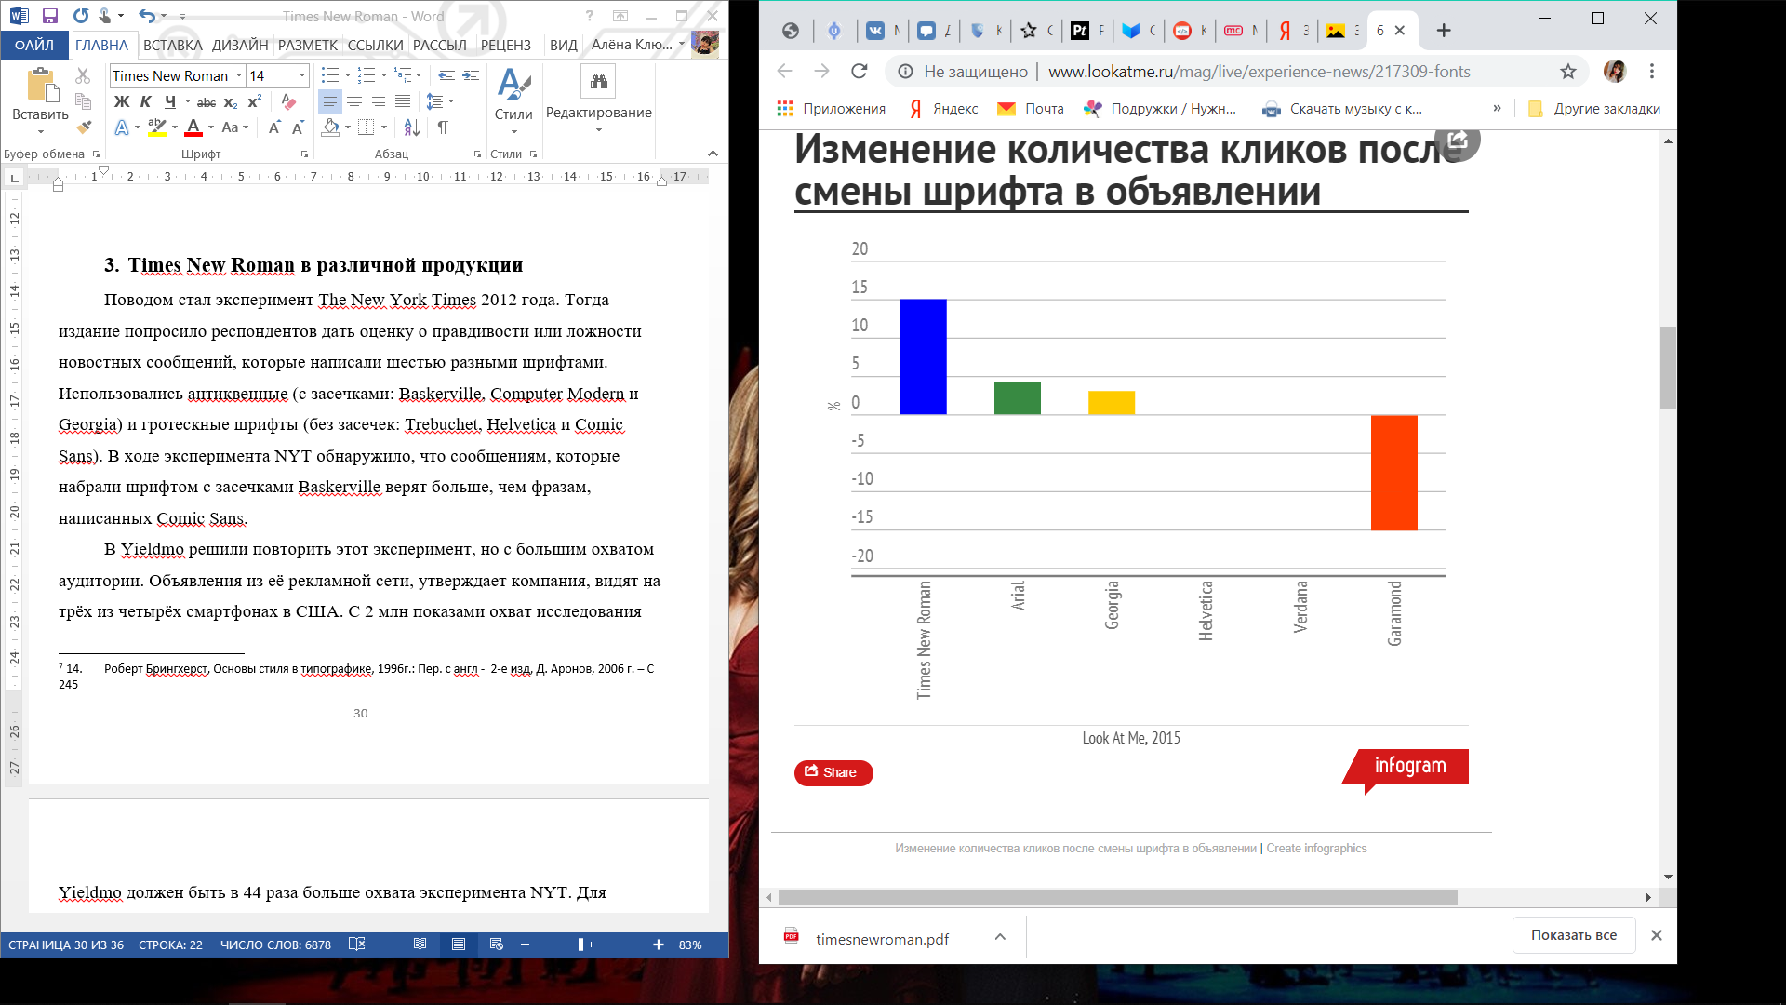Image resolution: width=1786 pixels, height=1005 pixels.
Task: Click the Cut scissors icon
Action: (x=83, y=75)
